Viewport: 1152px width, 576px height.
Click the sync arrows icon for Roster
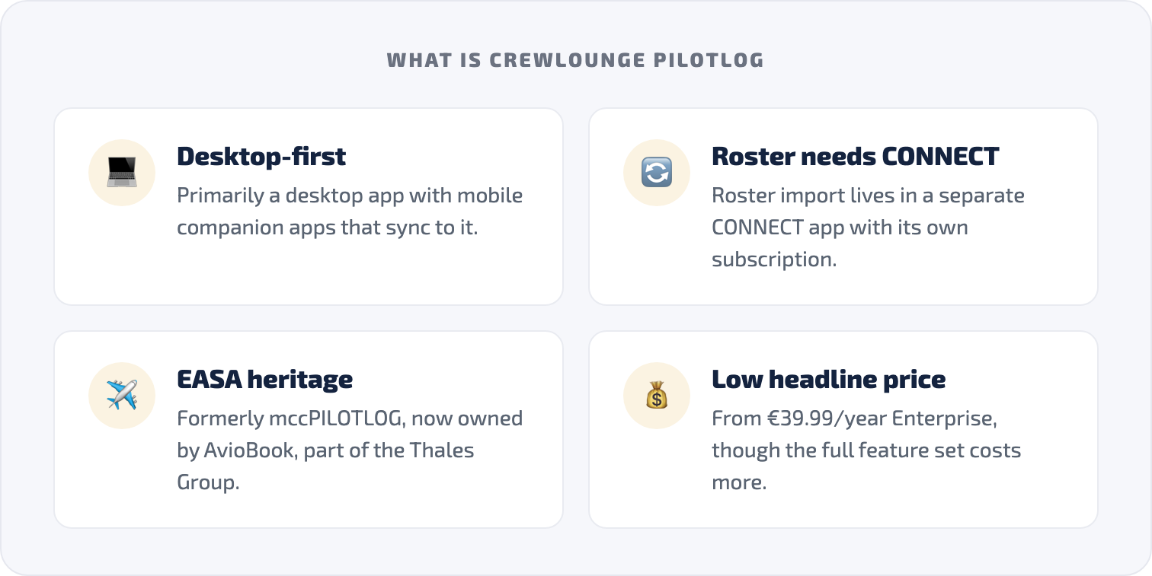[657, 173]
